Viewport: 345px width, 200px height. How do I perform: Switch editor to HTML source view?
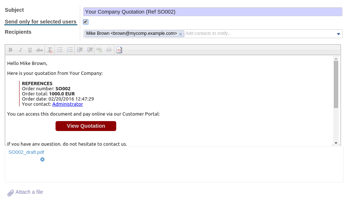[x=119, y=50]
